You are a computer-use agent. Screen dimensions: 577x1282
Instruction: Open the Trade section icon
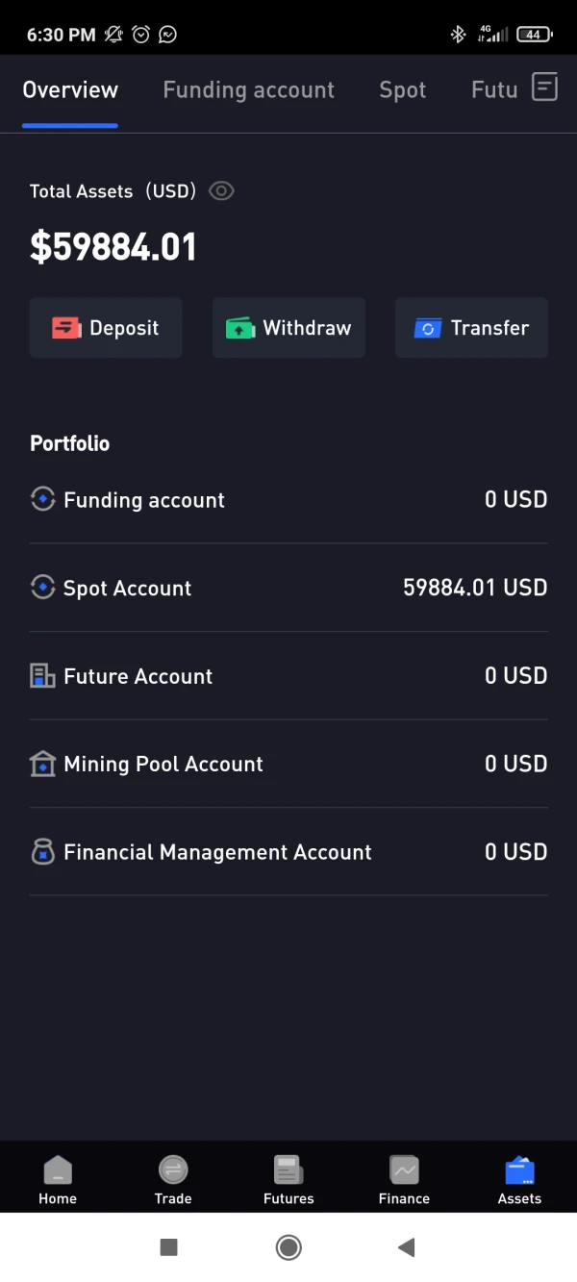click(x=173, y=1170)
